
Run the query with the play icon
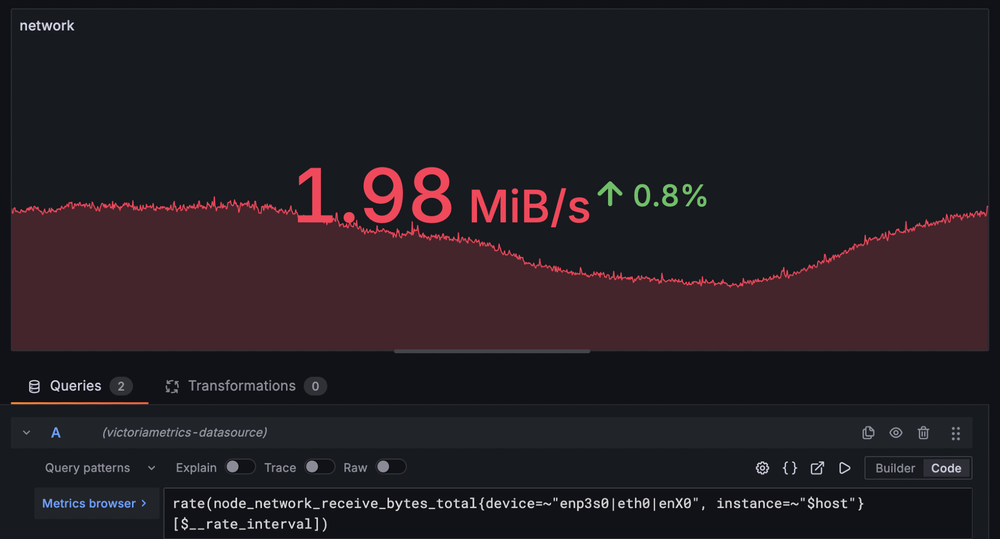[x=844, y=468]
